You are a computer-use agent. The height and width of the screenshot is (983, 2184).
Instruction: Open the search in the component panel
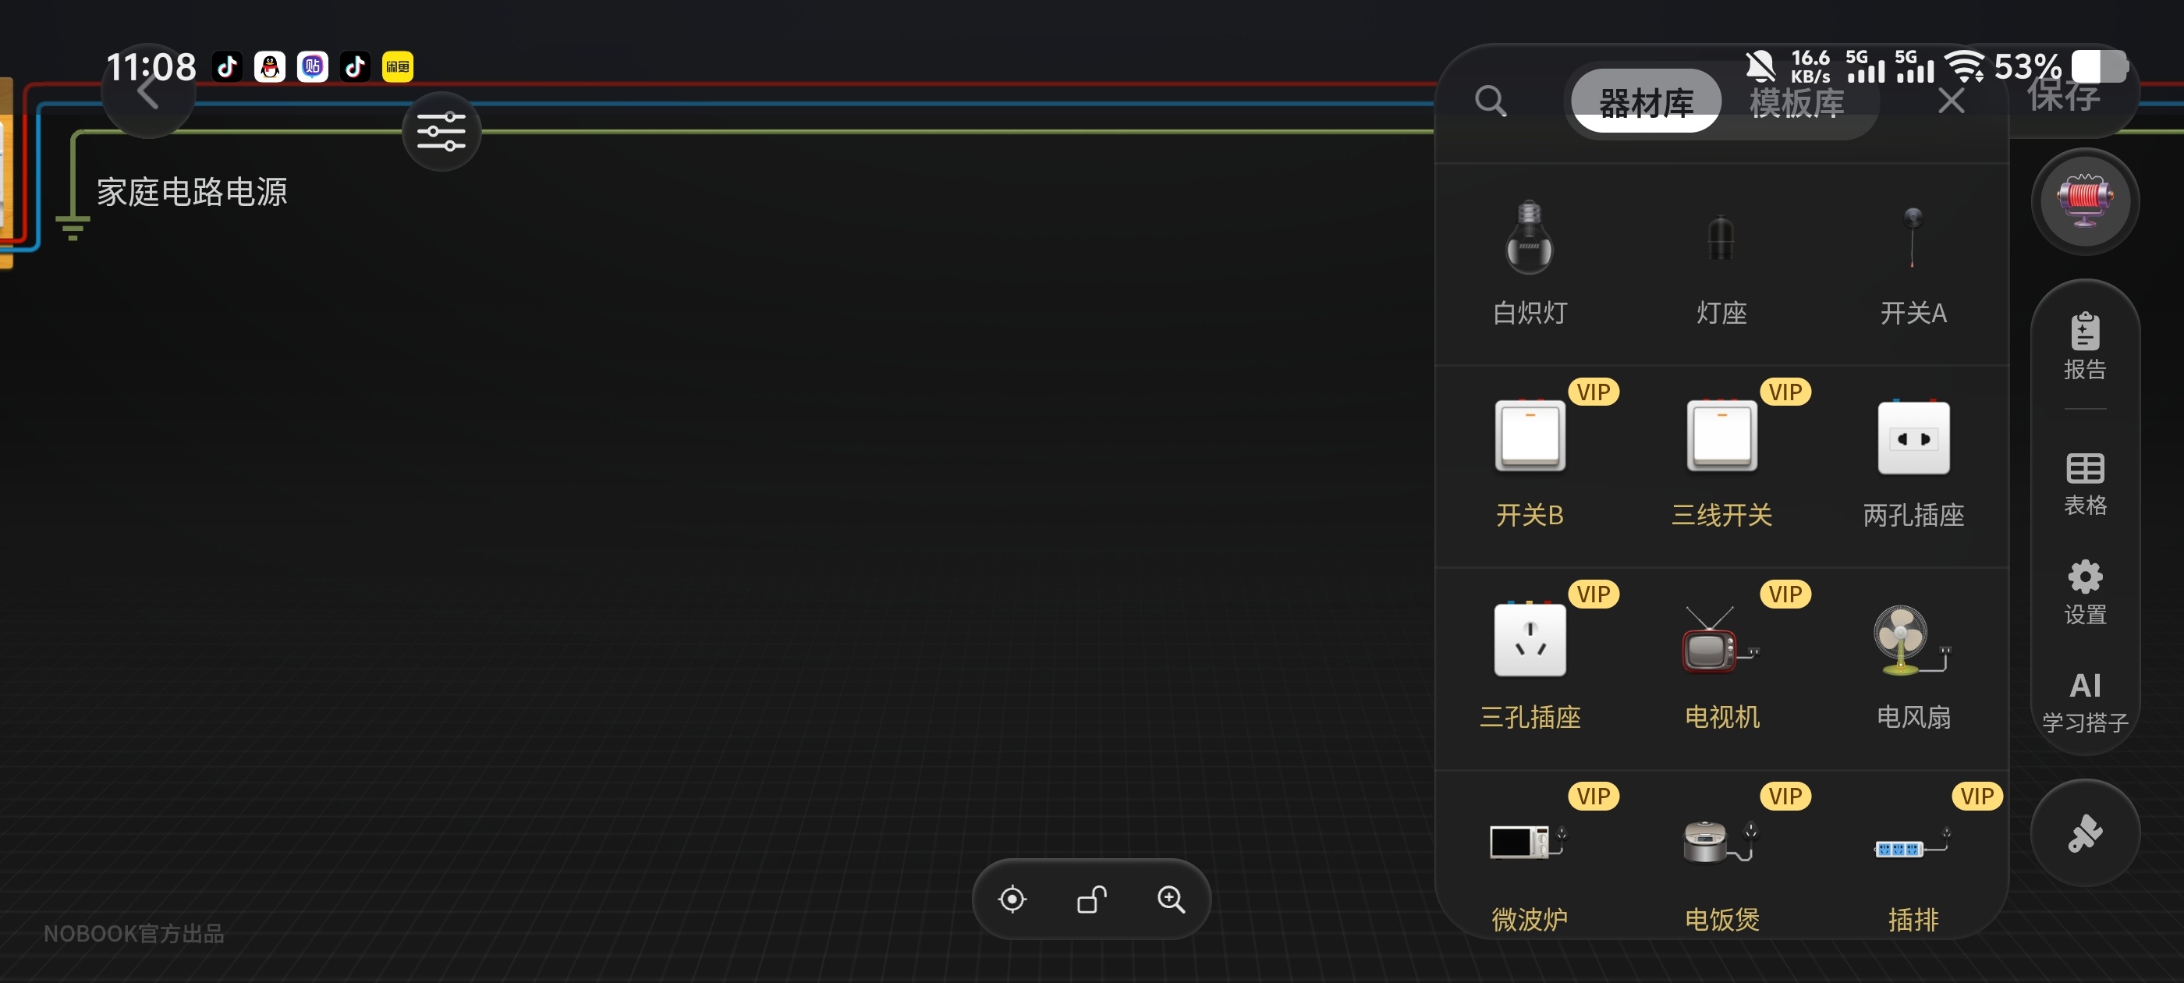1491,101
